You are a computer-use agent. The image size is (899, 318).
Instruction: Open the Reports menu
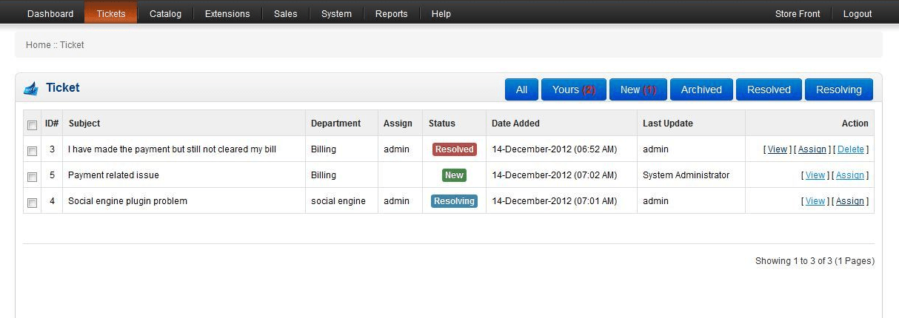point(391,13)
